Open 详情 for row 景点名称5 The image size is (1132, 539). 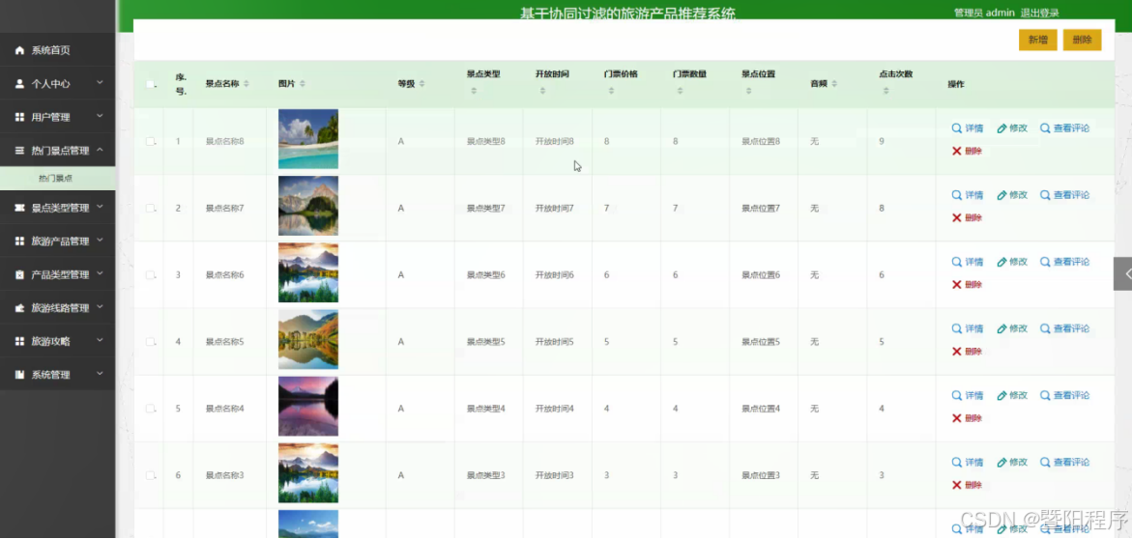click(x=968, y=329)
